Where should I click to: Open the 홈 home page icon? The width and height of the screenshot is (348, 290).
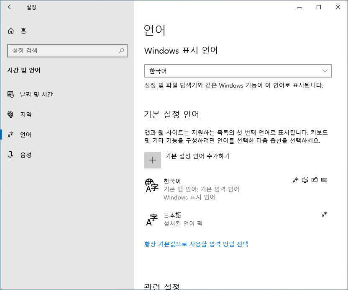click(x=11, y=31)
